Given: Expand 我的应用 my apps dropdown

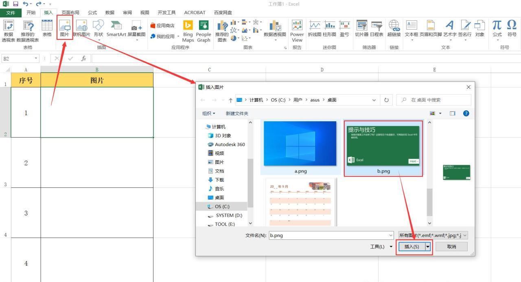Looking at the screenshot, I should click(x=178, y=37).
